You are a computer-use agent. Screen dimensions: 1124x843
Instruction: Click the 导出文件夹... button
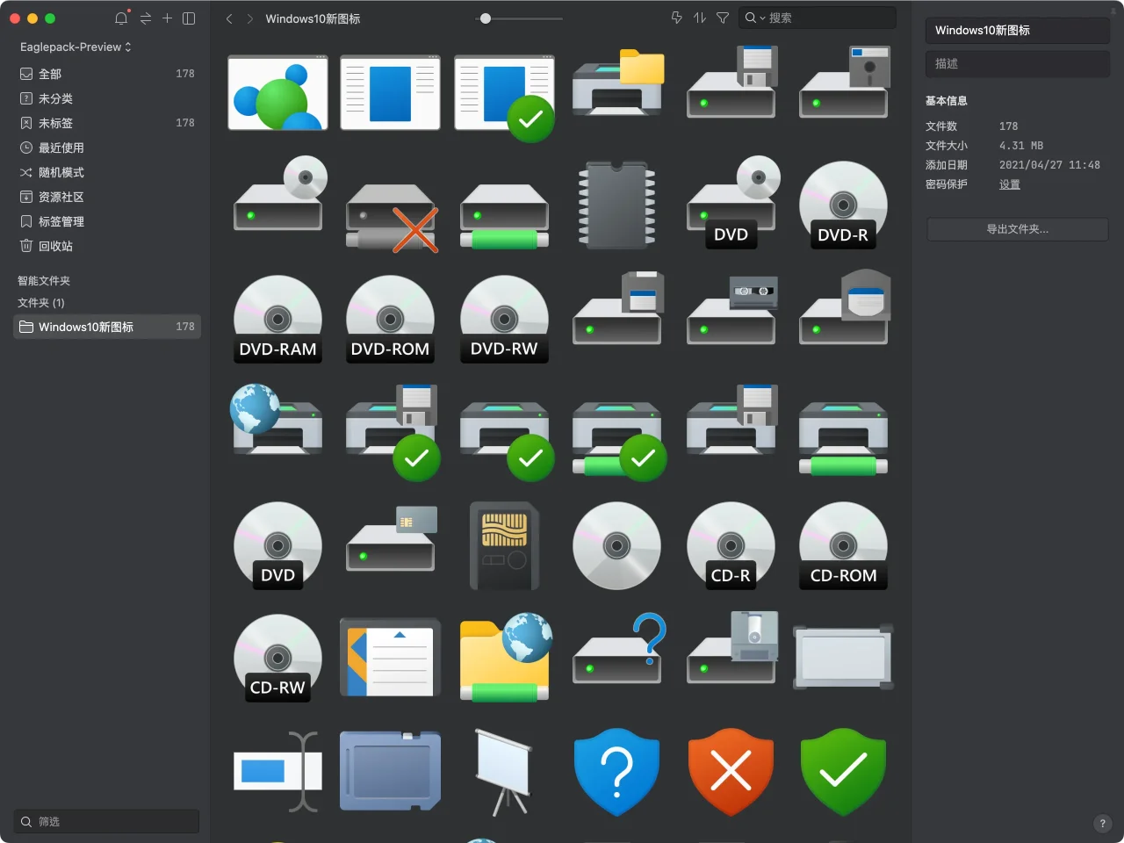[1017, 229]
